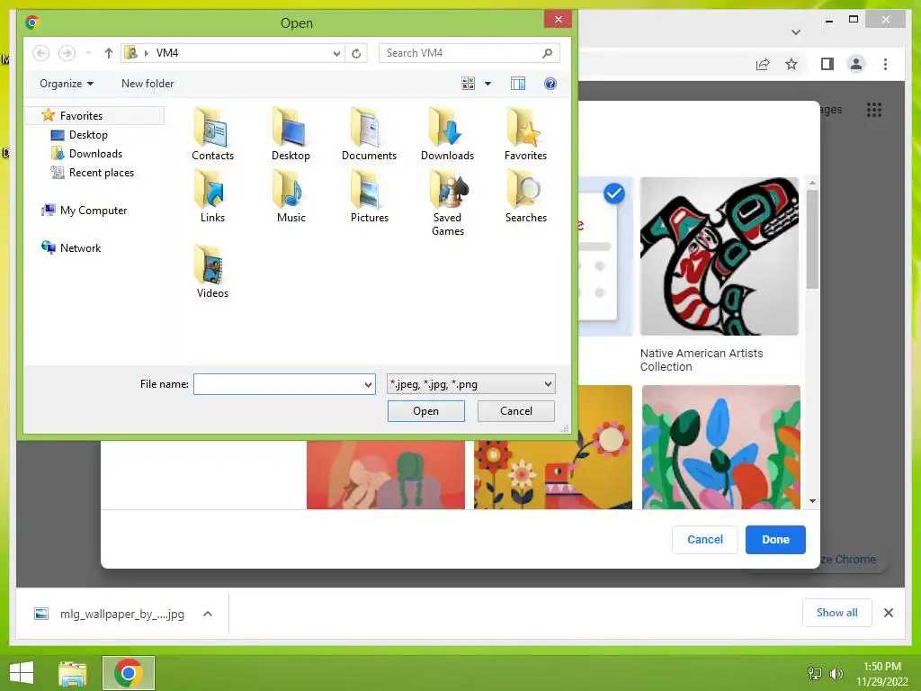The width and height of the screenshot is (921, 691).
Task: Click the Back navigation arrow in dialog
Action: click(x=40, y=53)
